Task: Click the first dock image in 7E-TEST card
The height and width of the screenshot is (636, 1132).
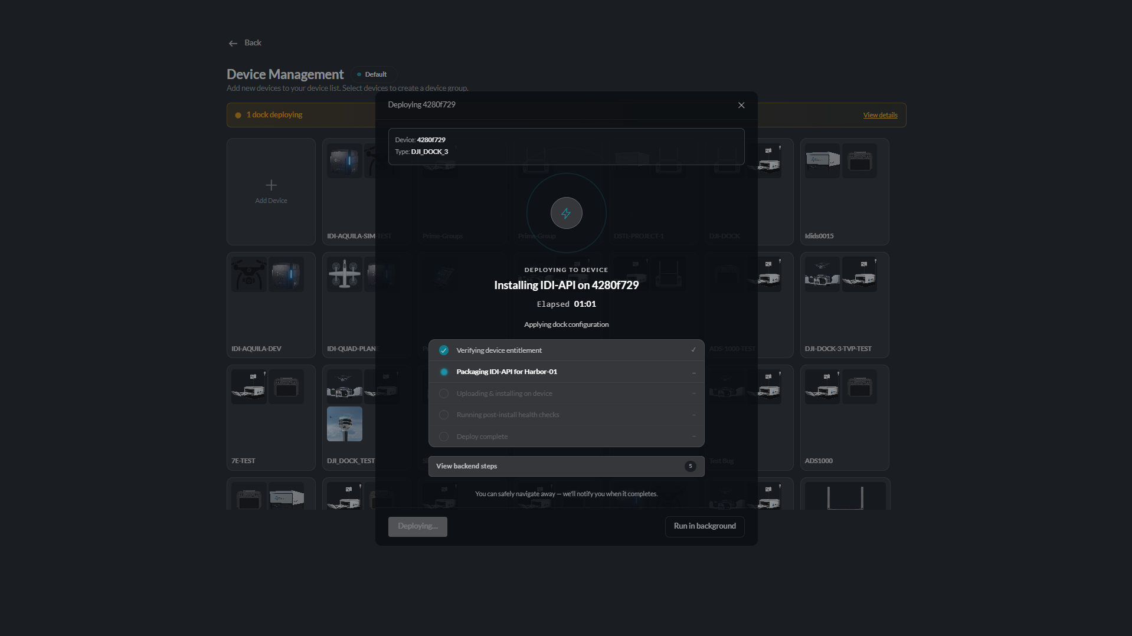Action: (x=249, y=386)
